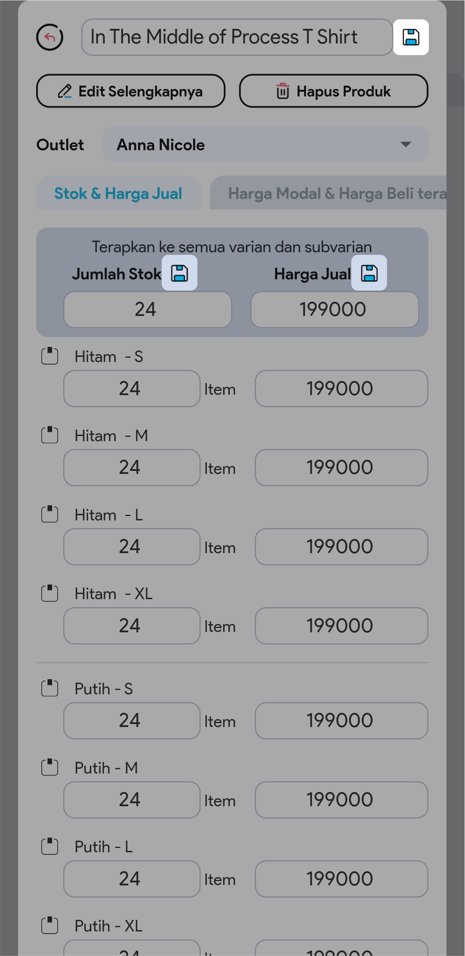465x956 pixels.
Task: Apply Harga Jual to all variants
Action: pos(369,273)
